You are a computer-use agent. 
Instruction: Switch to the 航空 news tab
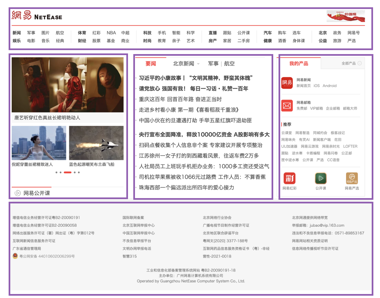229,63
